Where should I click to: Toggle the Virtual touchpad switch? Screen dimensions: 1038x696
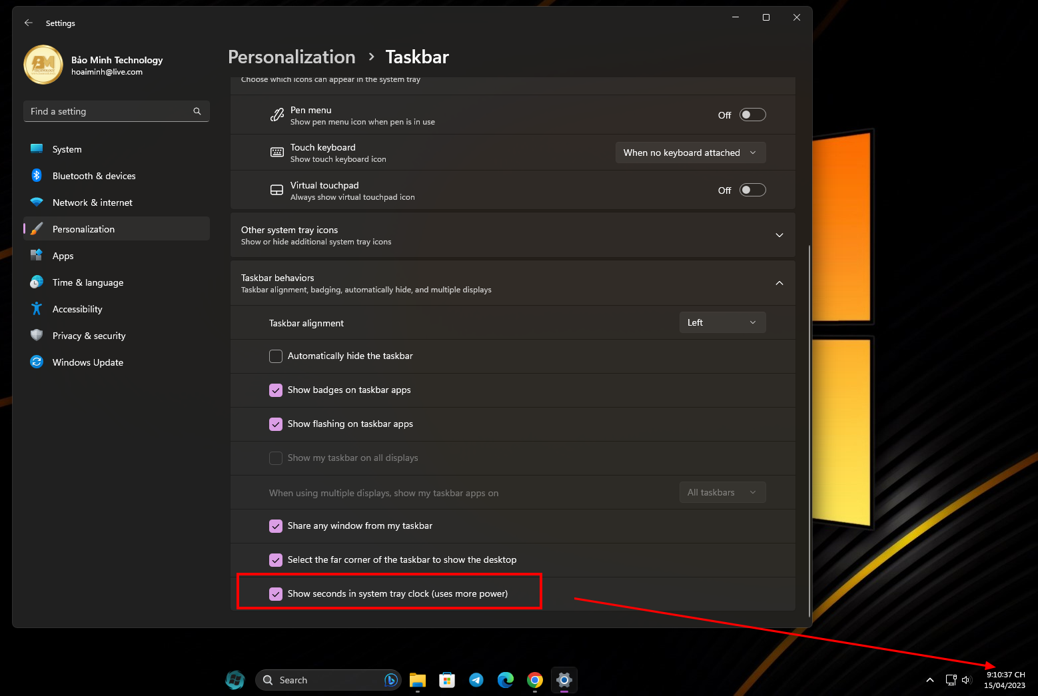pos(753,190)
